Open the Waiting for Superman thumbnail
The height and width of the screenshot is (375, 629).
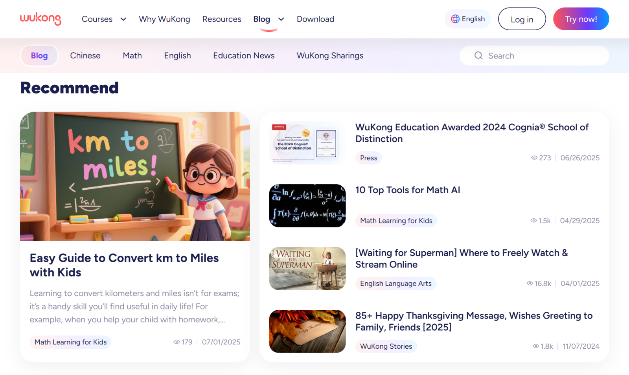point(307,269)
